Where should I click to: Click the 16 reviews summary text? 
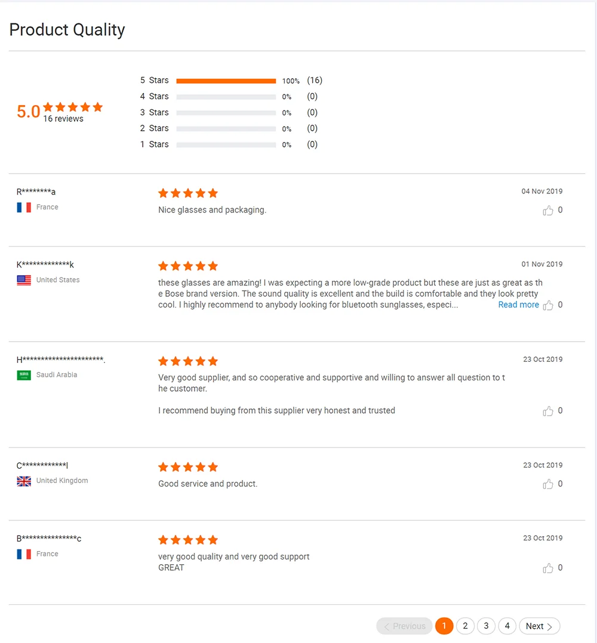[63, 119]
